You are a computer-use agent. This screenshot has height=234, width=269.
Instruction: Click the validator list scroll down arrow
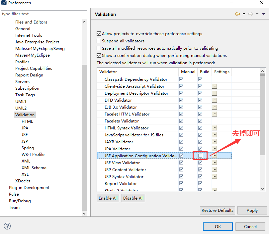pos(262,189)
